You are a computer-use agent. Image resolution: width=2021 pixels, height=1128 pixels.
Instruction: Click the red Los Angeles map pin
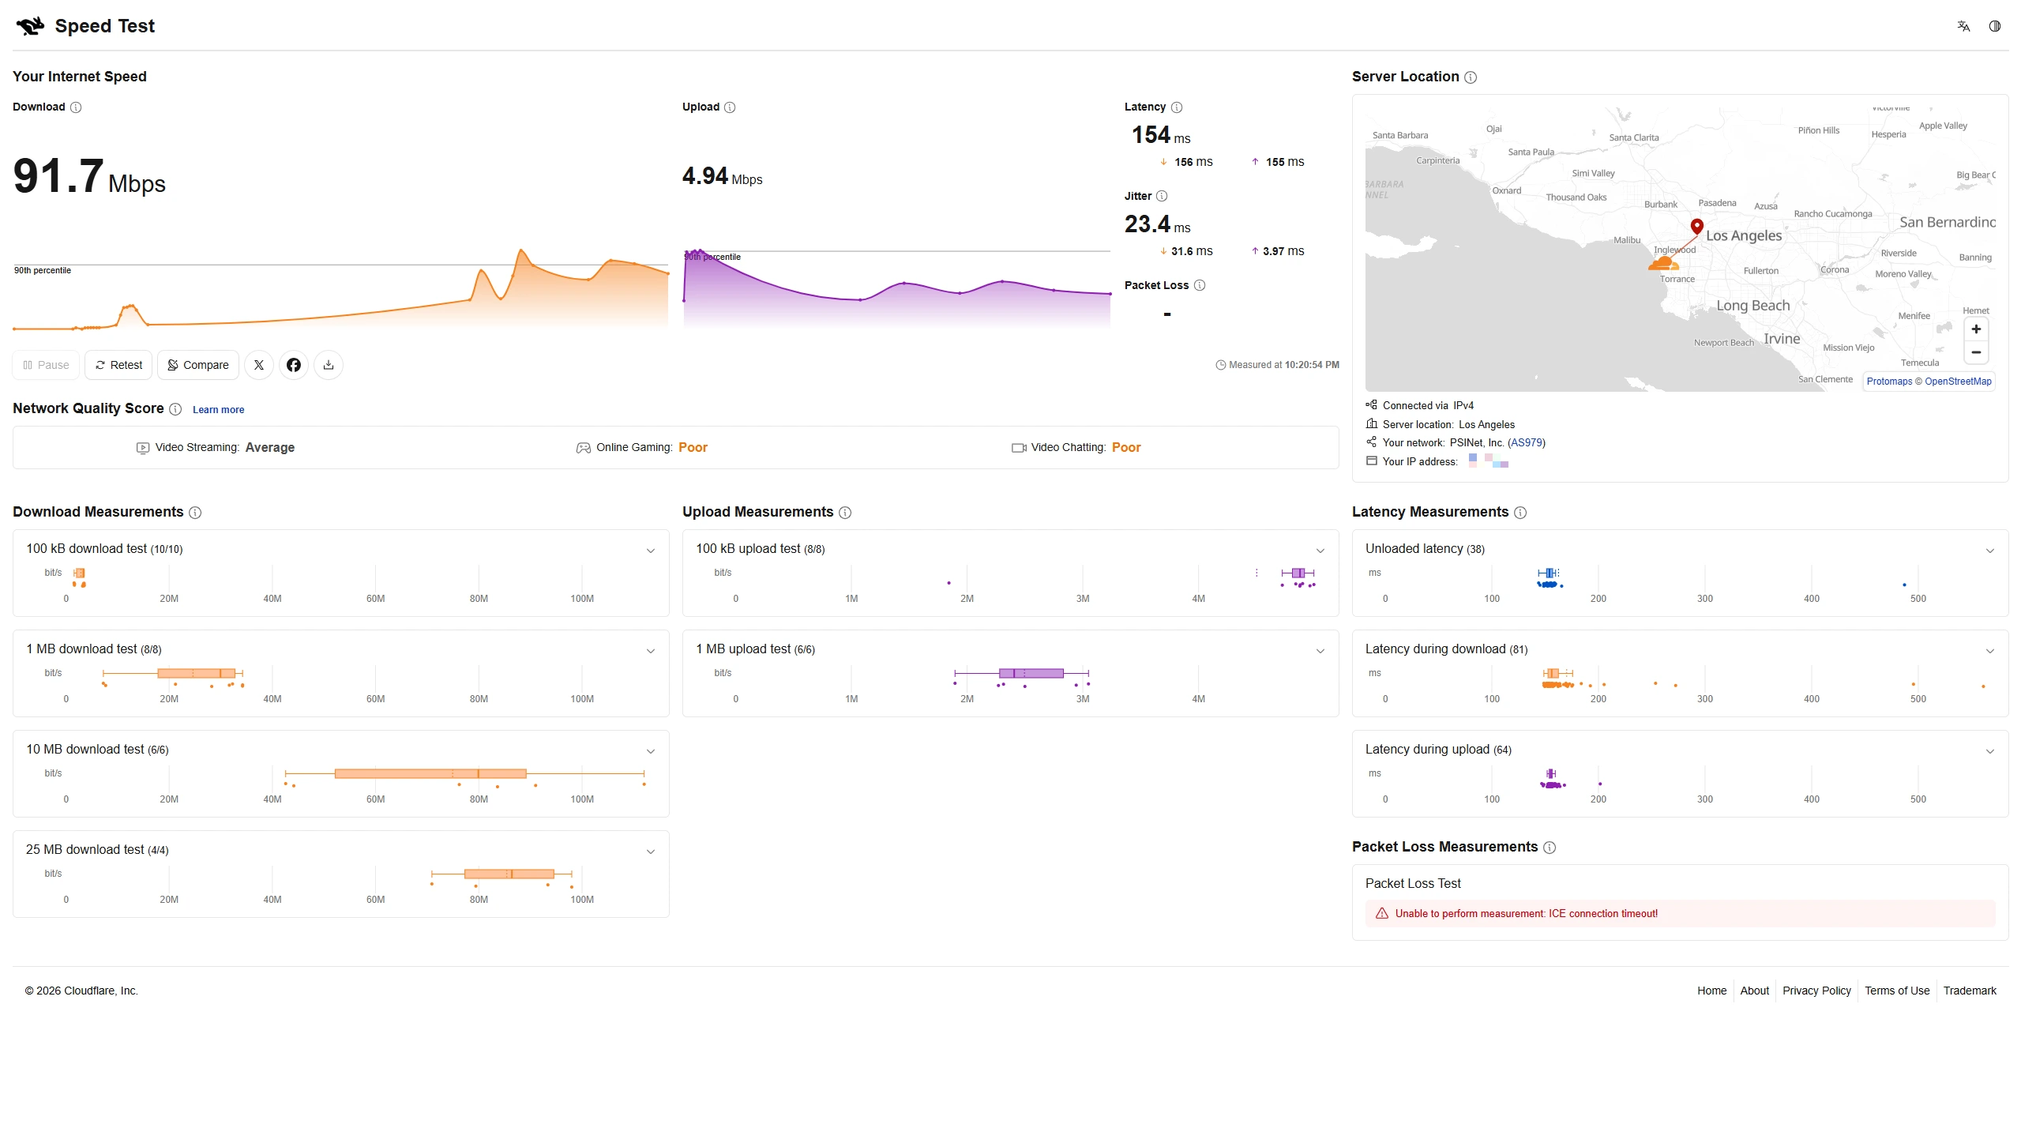coord(1696,227)
